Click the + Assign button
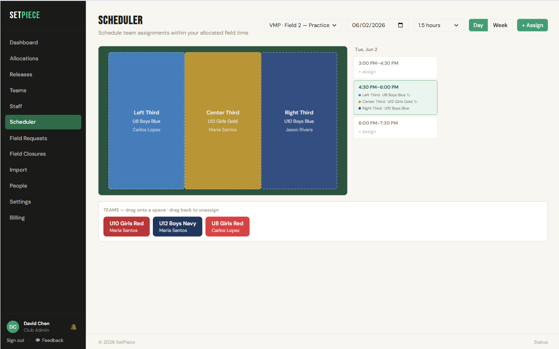559x349 pixels. tap(532, 25)
